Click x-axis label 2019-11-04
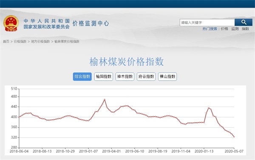 click(x=181, y=152)
